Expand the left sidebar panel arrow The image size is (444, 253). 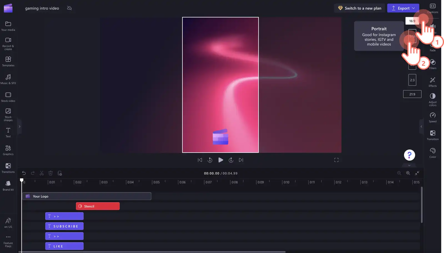click(x=19, y=126)
